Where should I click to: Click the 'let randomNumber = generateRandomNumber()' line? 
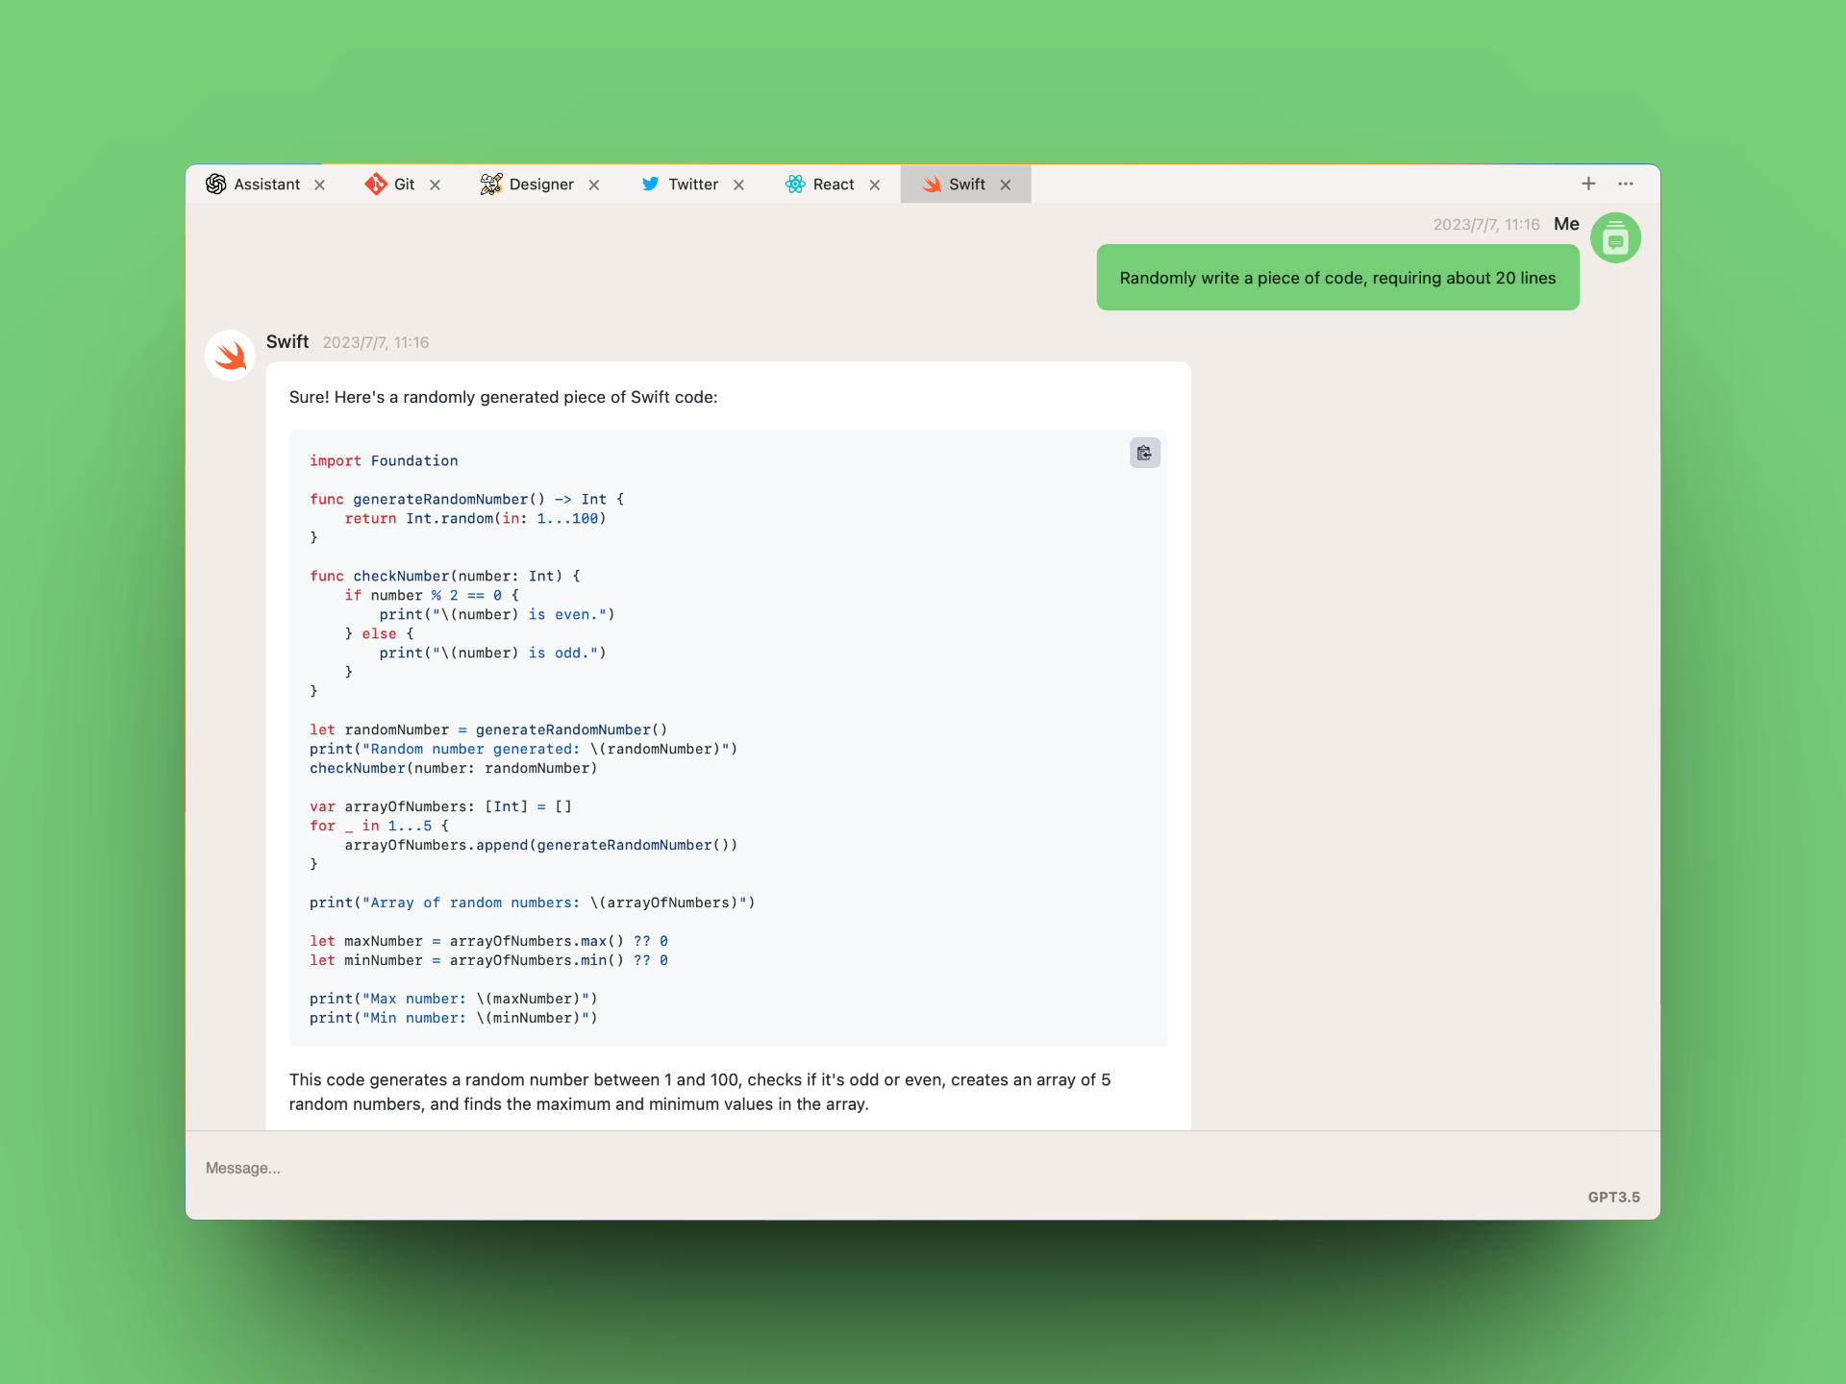(488, 730)
